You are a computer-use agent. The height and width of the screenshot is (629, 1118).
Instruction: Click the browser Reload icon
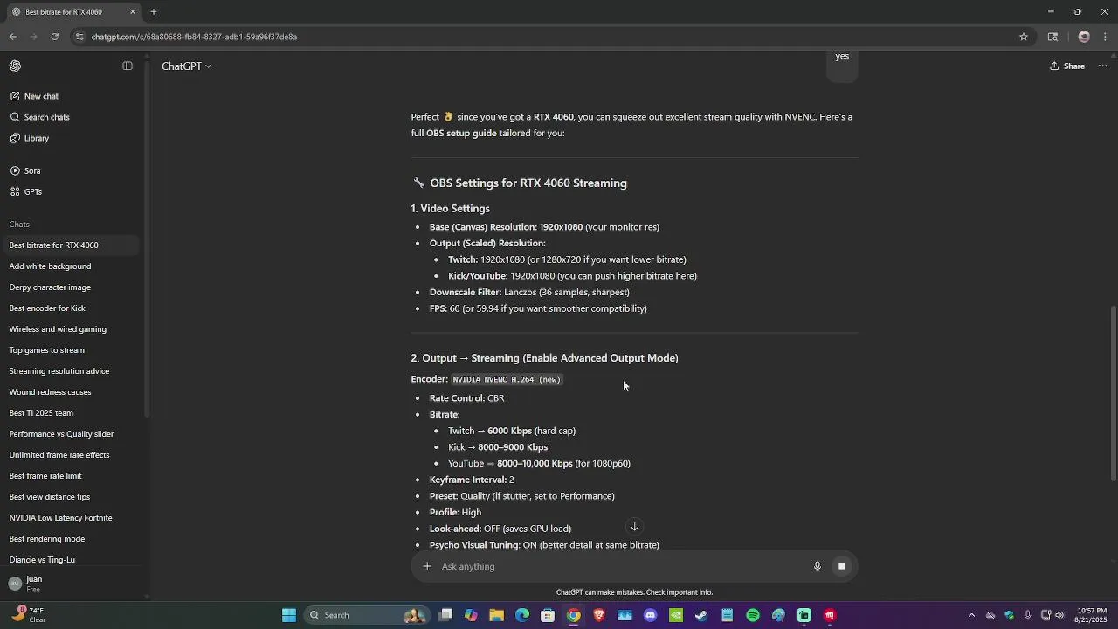click(x=54, y=37)
